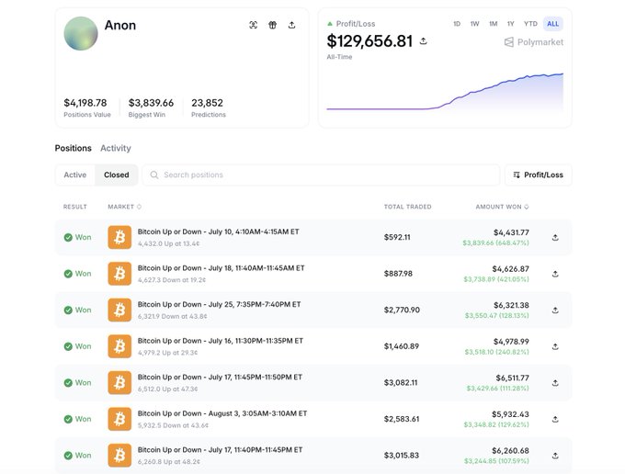Share the July 17 11:45PM position
625x474 pixels.
pos(555,383)
